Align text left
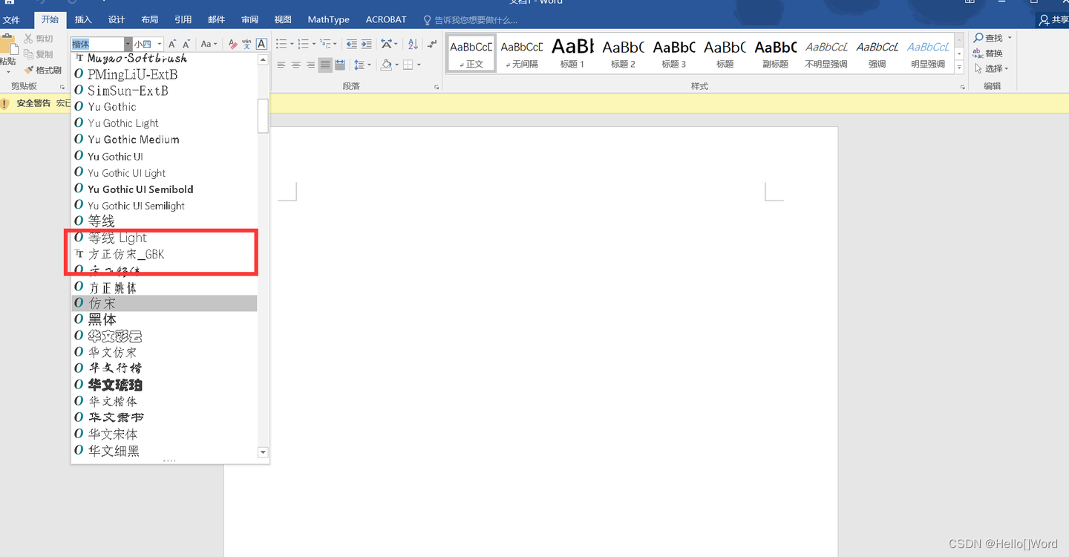This screenshot has width=1069, height=557. [281, 65]
